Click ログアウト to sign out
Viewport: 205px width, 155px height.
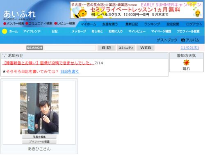[194, 24]
